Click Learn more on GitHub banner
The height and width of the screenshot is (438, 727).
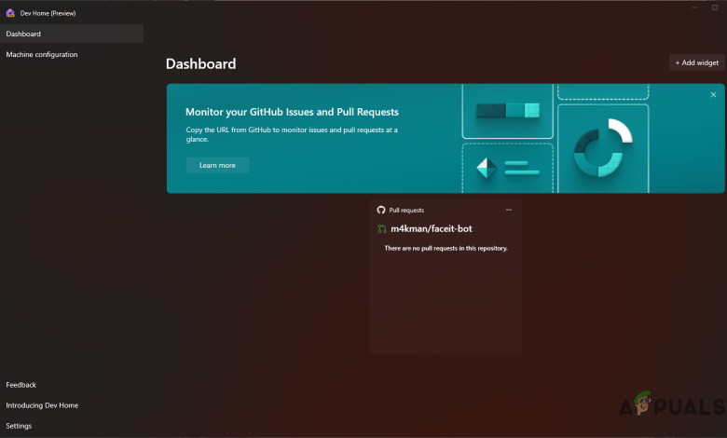click(217, 165)
